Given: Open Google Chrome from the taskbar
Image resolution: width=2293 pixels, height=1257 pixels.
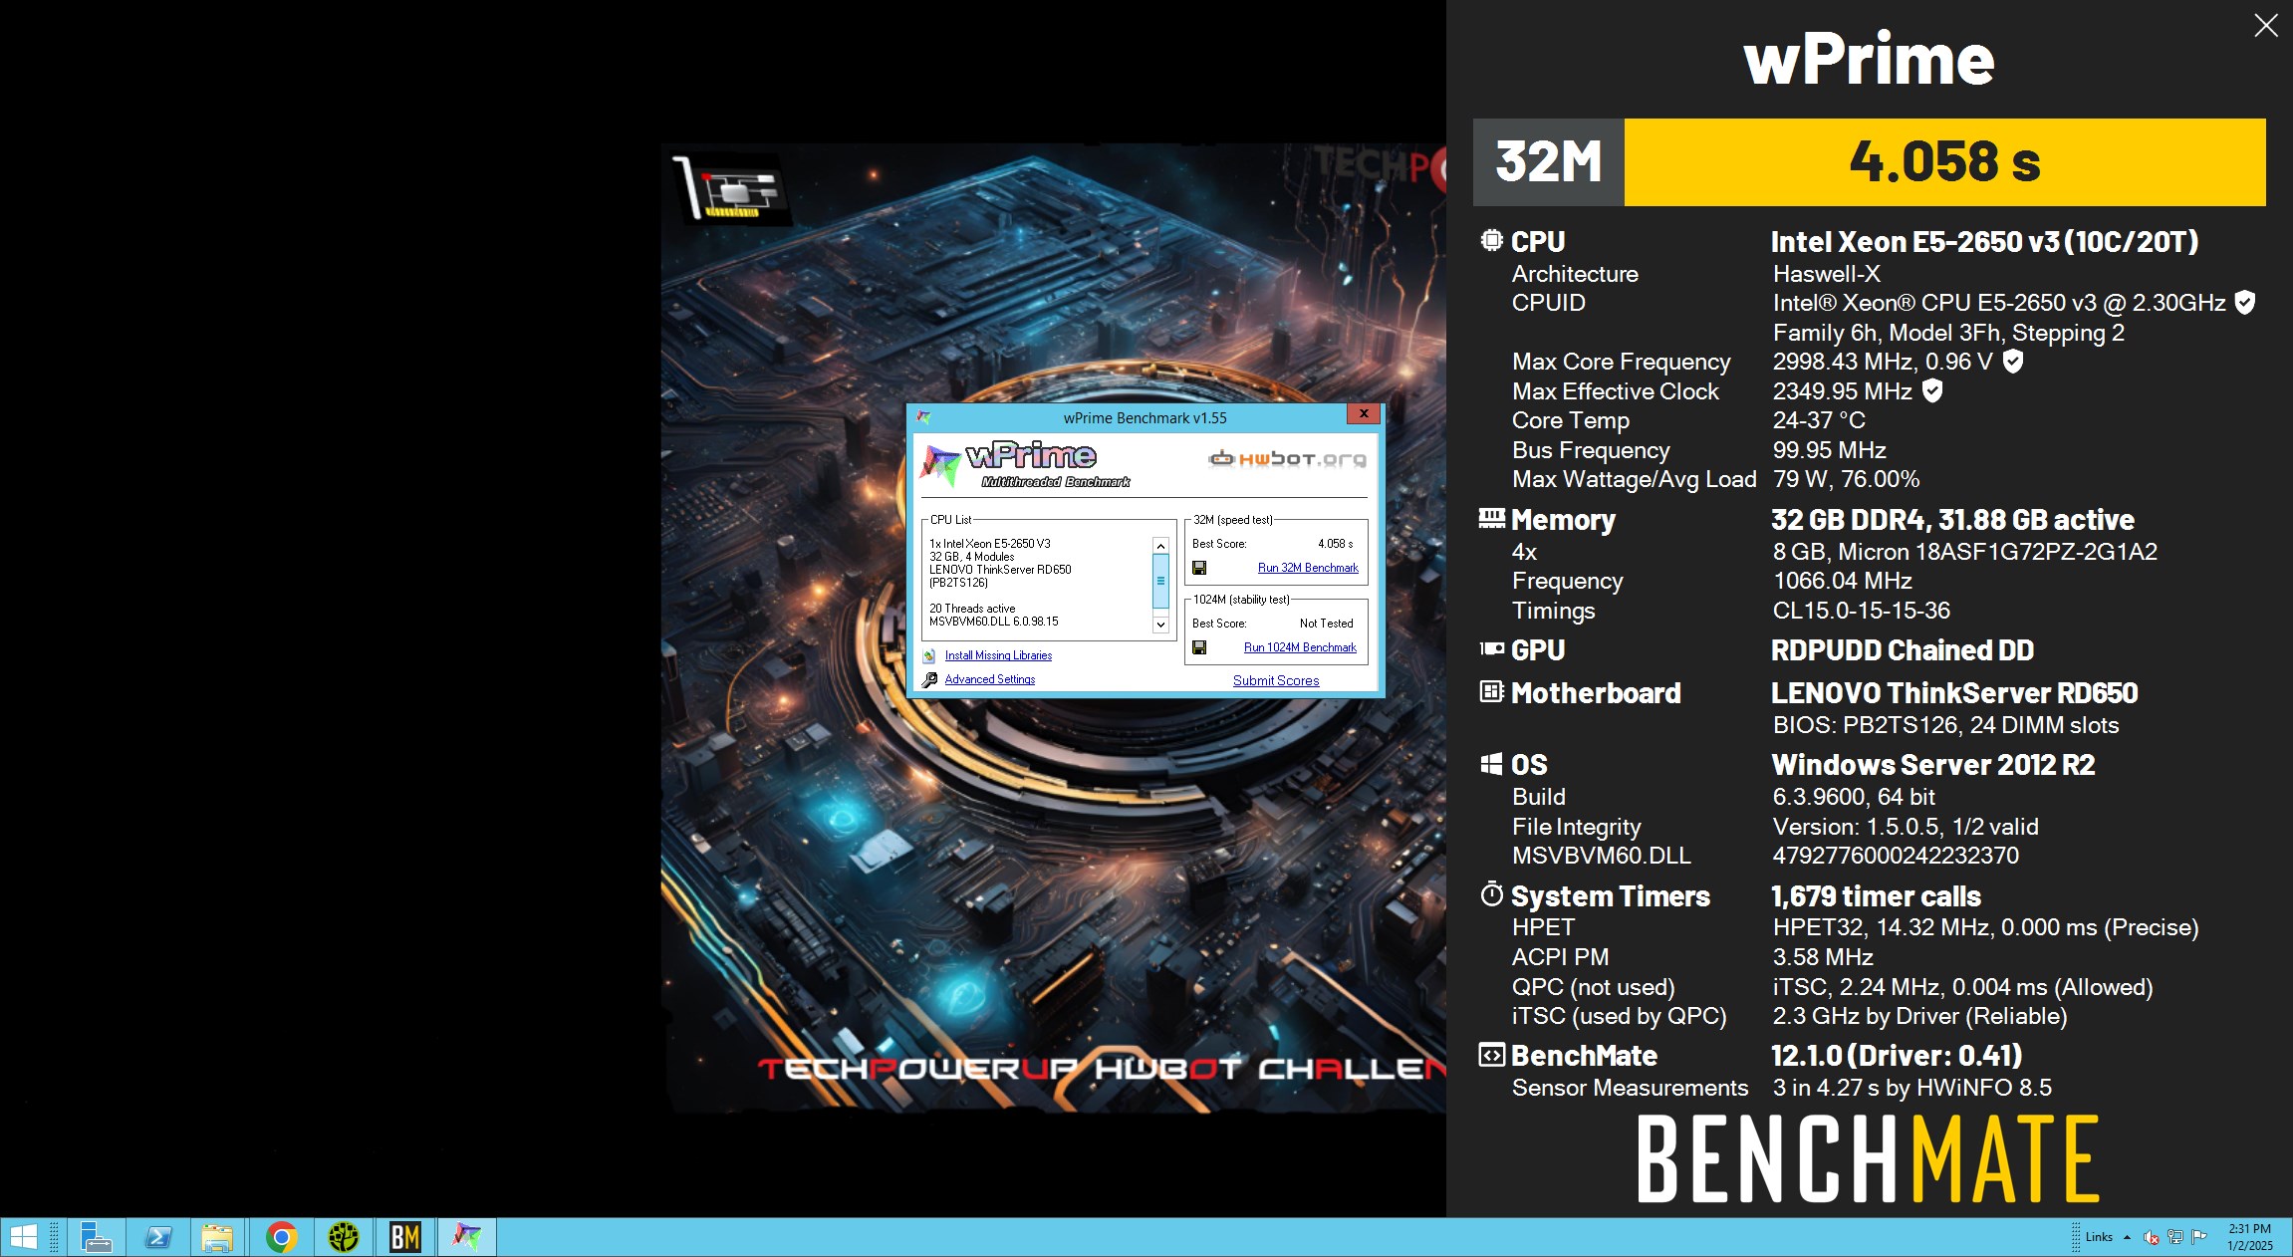Looking at the screenshot, I should coord(281,1237).
